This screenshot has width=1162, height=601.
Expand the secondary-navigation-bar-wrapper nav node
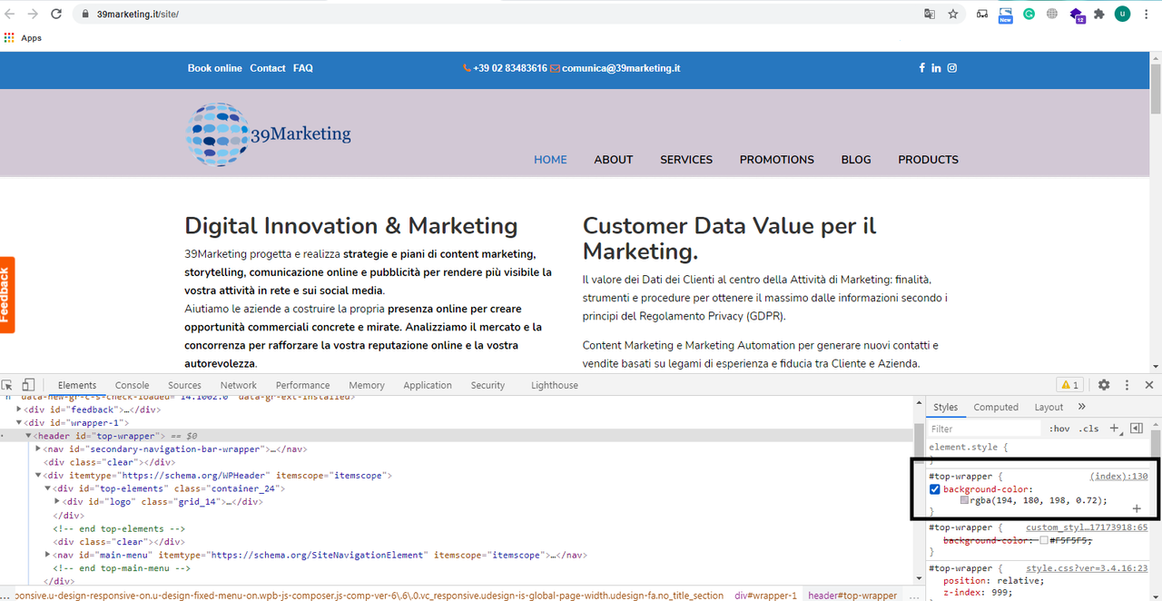38,449
